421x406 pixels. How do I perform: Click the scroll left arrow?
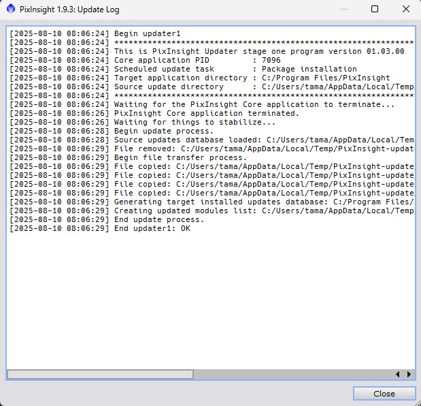click(x=398, y=374)
